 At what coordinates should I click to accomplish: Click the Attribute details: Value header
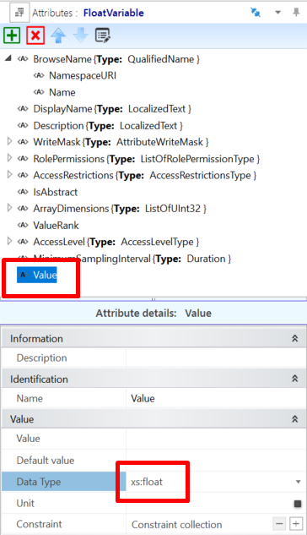pyautogui.click(x=153, y=314)
